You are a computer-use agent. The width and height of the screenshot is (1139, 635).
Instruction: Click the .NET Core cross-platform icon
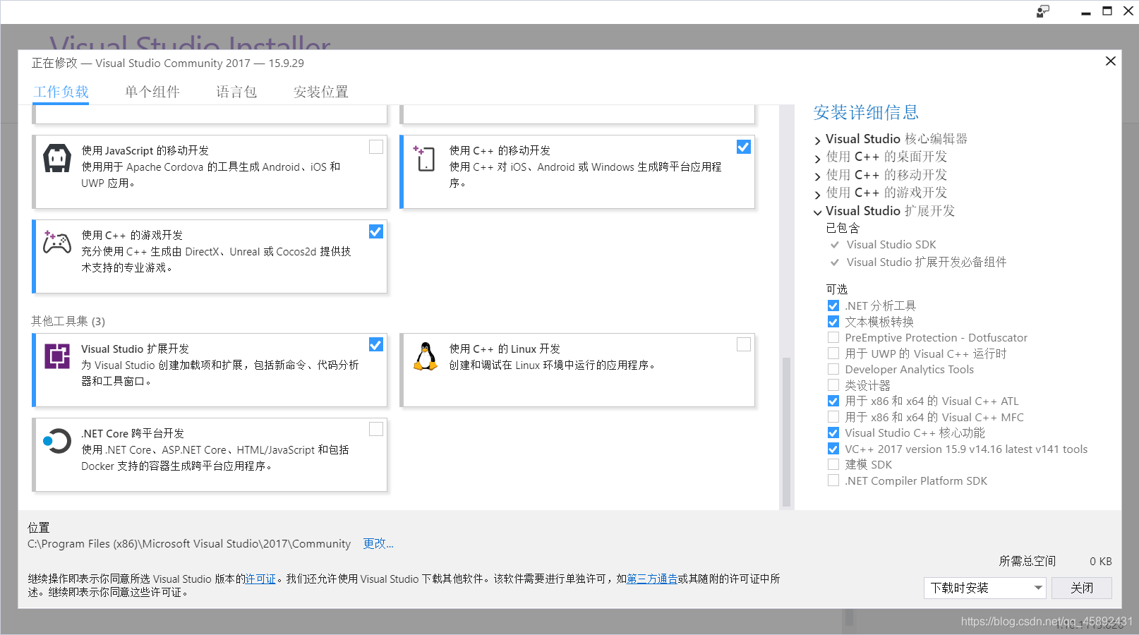pyautogui.click(x=57, y=441)
